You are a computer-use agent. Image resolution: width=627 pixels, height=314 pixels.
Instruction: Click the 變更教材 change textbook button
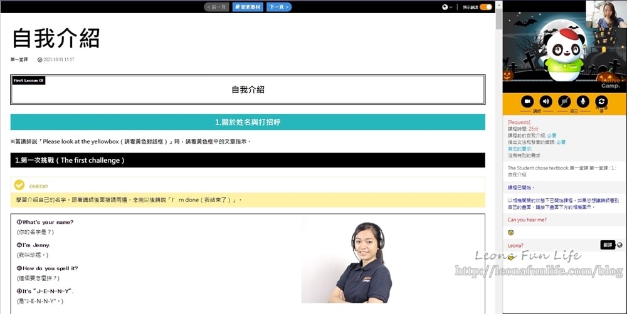click(248, 7)
